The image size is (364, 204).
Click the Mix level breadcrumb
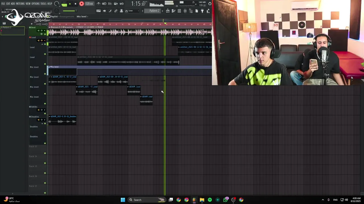(82, 16)
